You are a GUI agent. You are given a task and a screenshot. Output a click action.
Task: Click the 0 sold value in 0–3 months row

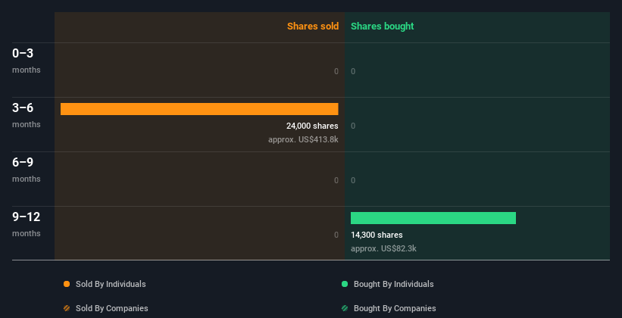pos(336,71)
